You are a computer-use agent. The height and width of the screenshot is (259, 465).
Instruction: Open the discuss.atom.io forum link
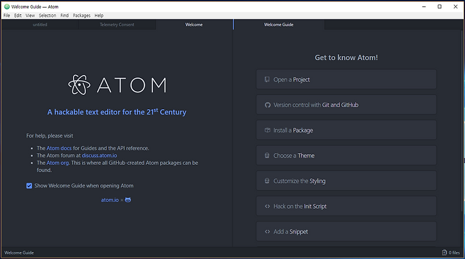(x=99, y=156)
